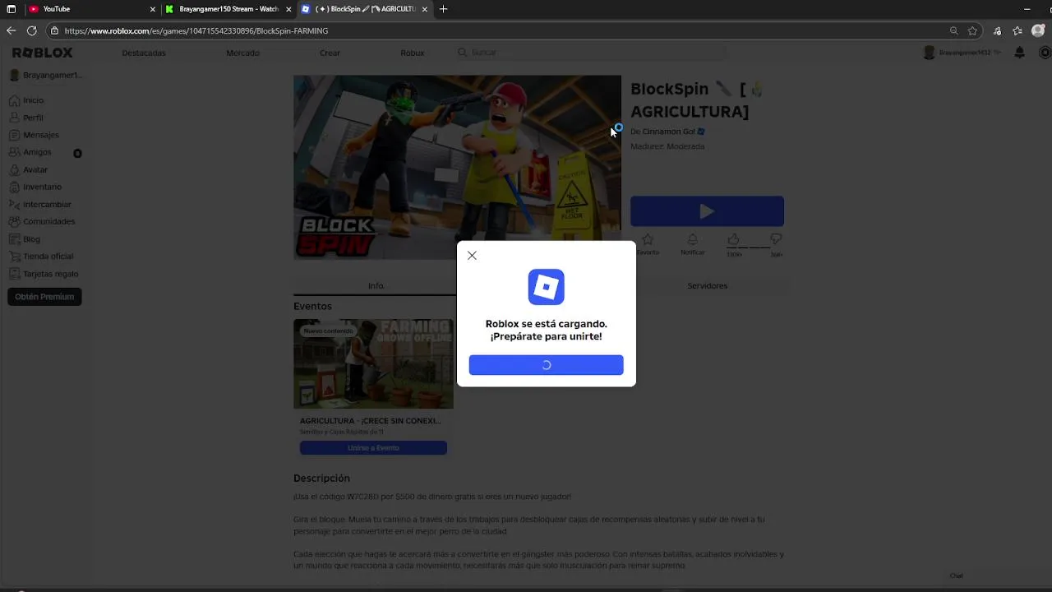1052x592 pixels.
Task: Open the Roblox home logo
Action: pos(43,53)
